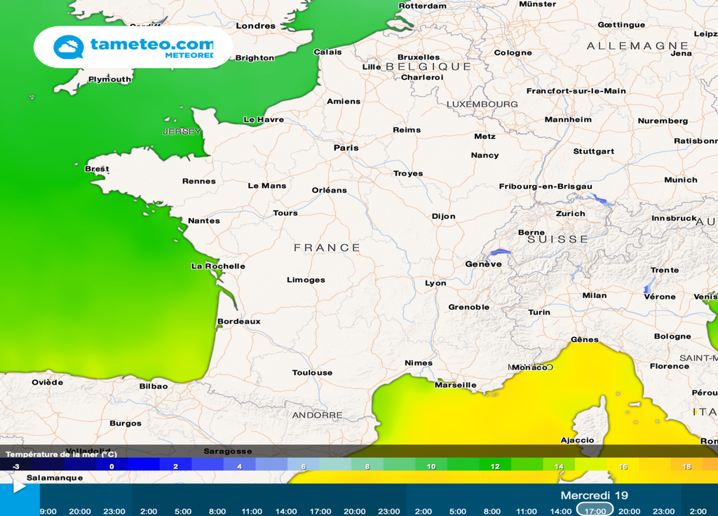Screen dimensions: 718x516
Task: Click the -3 swatch on the temperature scale
Action: click(15, 465)
